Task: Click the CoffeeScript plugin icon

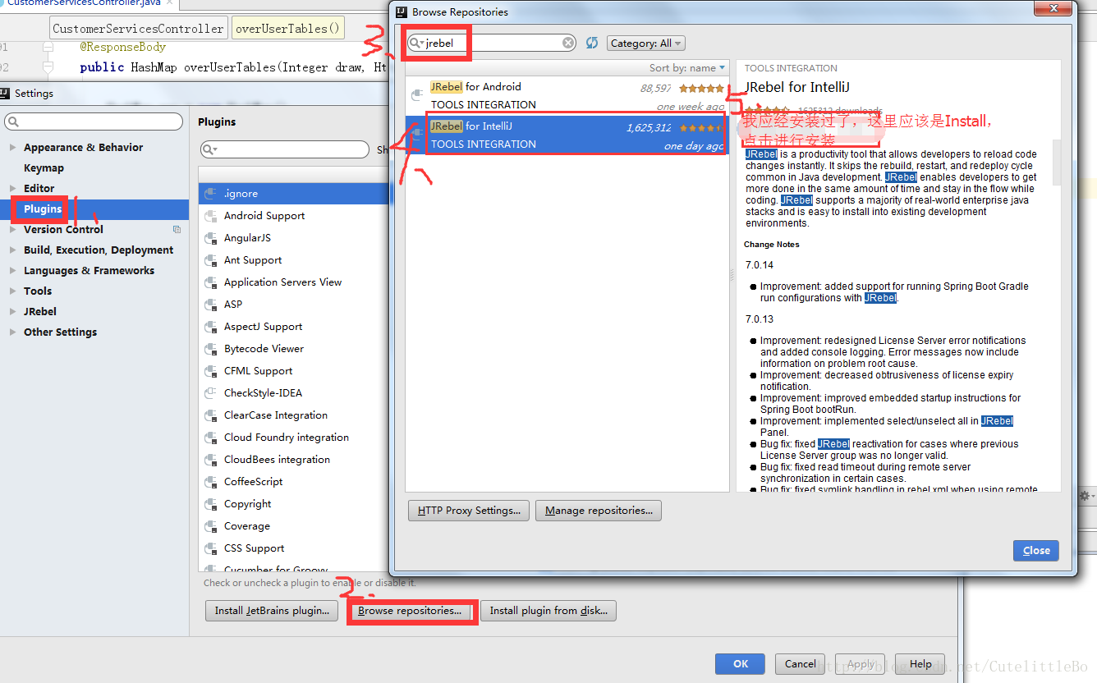Action: click(210, 482)
